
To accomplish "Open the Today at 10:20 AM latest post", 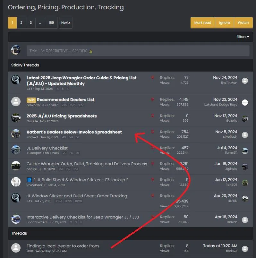I will (220, 246).
